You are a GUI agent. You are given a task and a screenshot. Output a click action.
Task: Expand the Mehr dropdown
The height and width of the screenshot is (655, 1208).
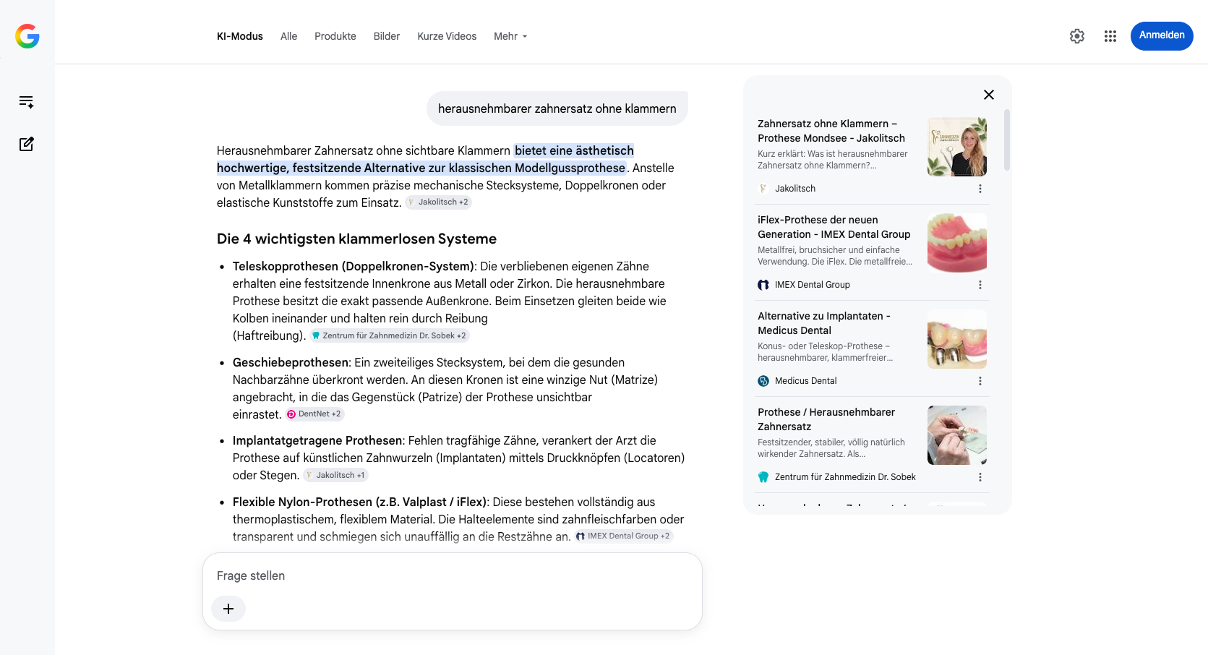pyautogui.click(x=510, y=36)
